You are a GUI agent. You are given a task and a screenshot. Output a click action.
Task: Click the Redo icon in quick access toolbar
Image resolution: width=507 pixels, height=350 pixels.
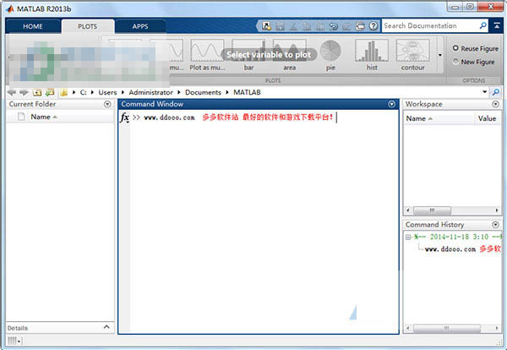point(346,26)
